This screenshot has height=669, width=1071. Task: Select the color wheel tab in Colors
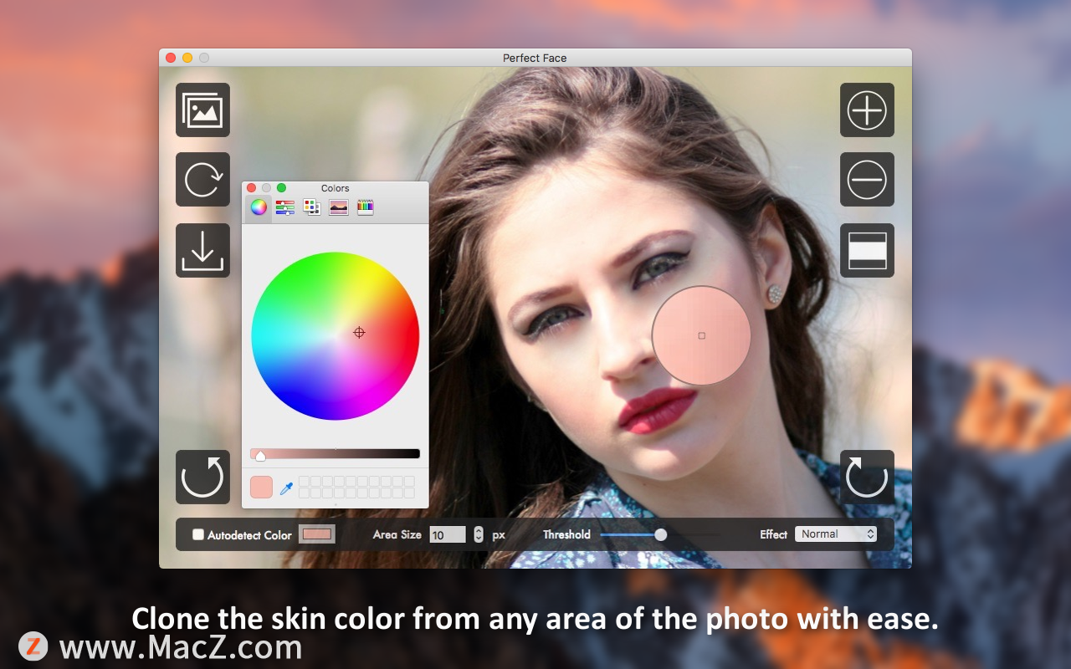tap(259, 207)
